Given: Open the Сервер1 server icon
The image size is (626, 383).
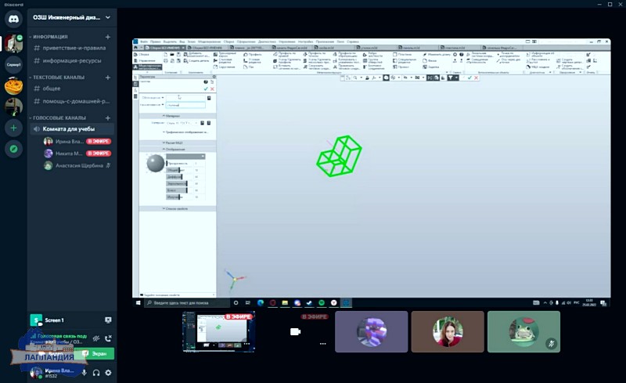Looking at the screenshot, I should (13, 64).
